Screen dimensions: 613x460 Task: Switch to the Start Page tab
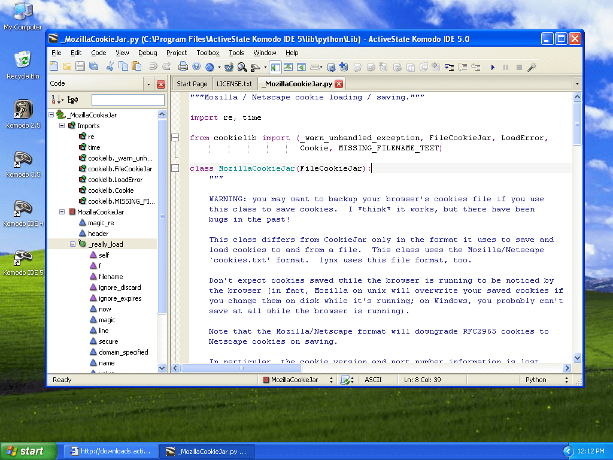[x=192, y=84]
